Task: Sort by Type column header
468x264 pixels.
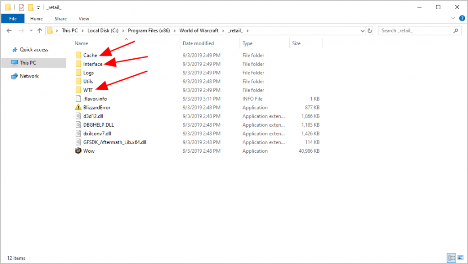Action: coord(247,43)
